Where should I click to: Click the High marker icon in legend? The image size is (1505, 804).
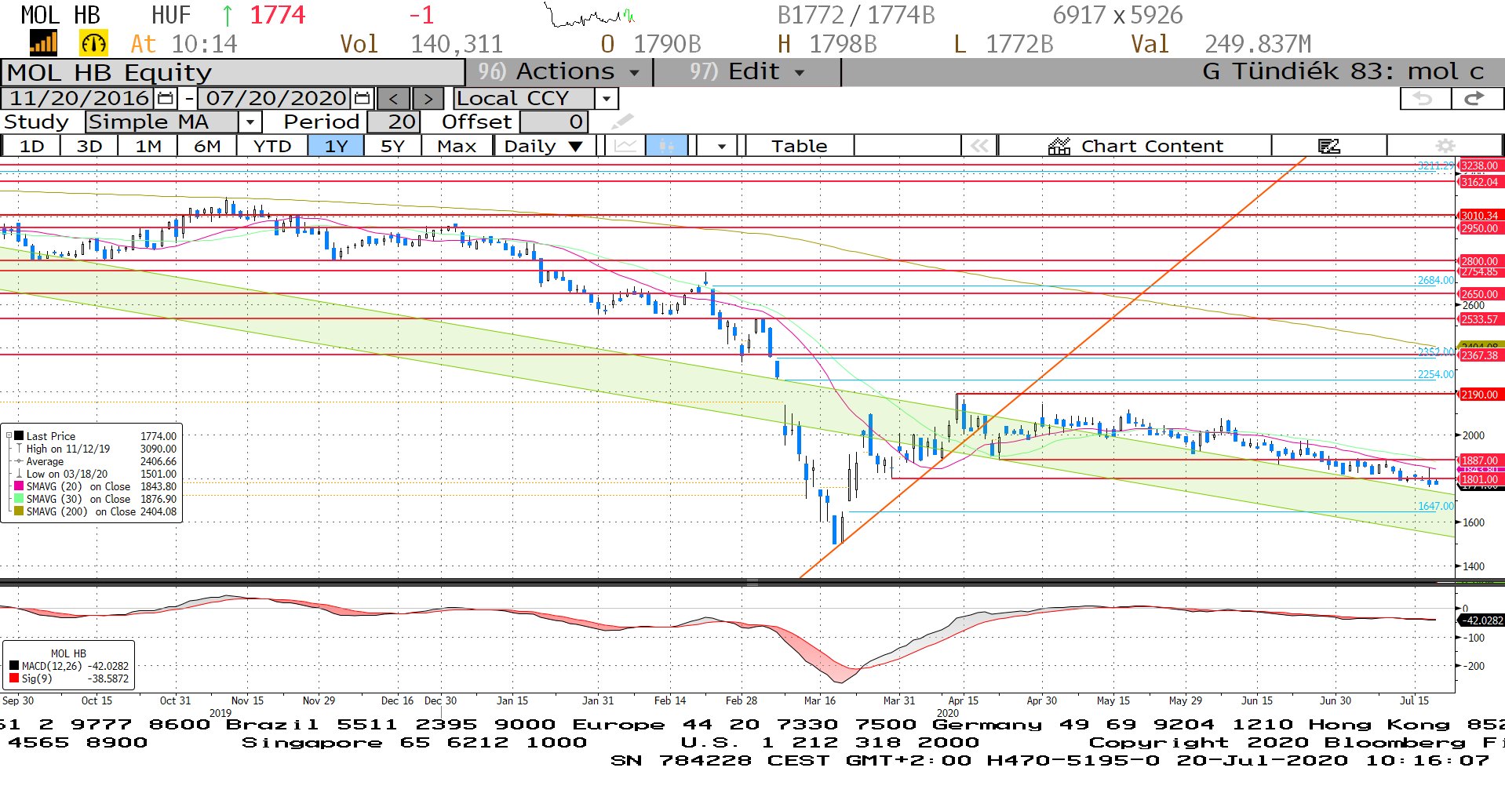point(19,449)
